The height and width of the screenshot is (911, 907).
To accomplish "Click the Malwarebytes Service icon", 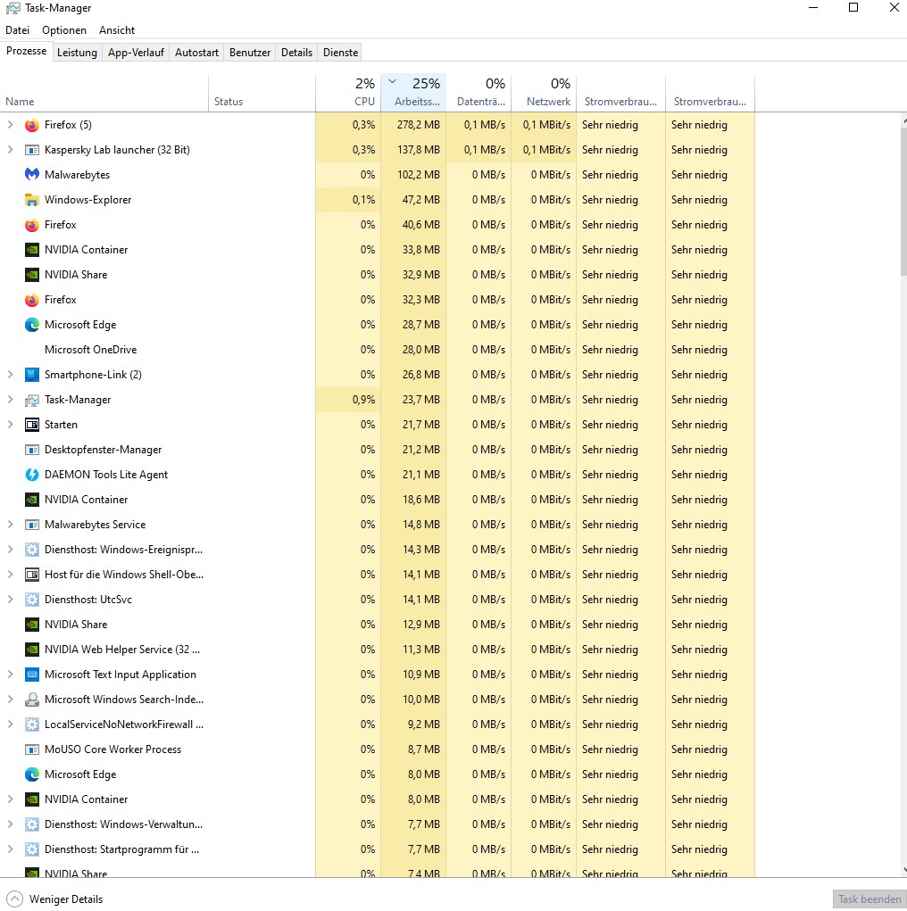I will [32, 525].
